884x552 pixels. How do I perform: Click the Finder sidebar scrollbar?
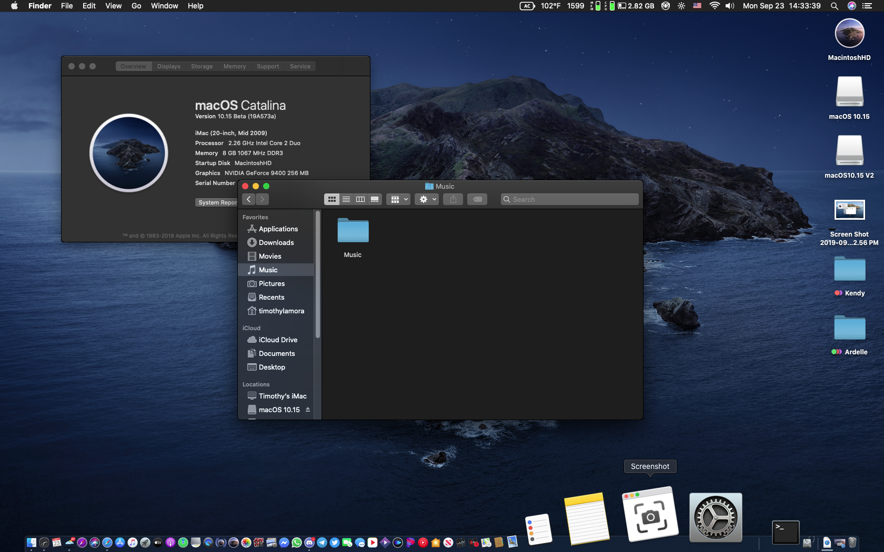coord(318,274)
